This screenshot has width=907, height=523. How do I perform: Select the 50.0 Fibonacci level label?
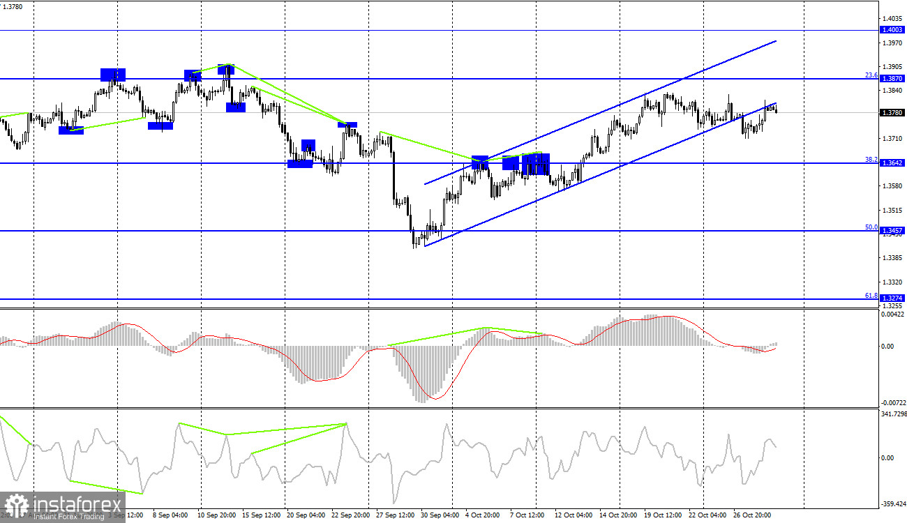click(x=871, y=227)
